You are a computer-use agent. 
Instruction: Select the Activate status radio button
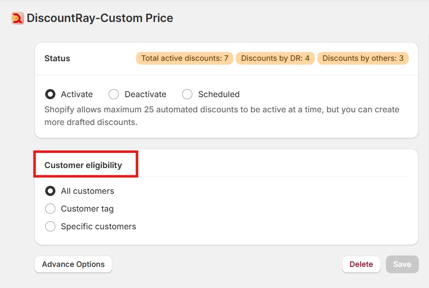pyautogui.click(x=50, y=94)
